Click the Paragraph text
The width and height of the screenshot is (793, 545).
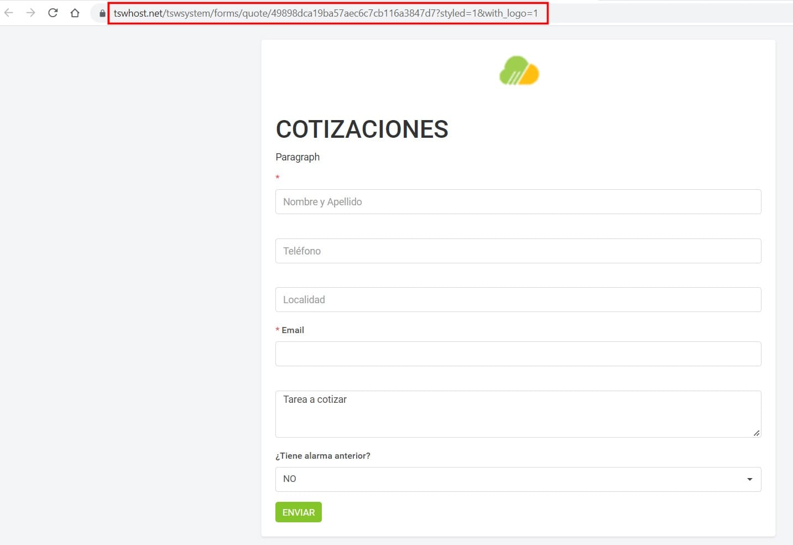[298, 157]
